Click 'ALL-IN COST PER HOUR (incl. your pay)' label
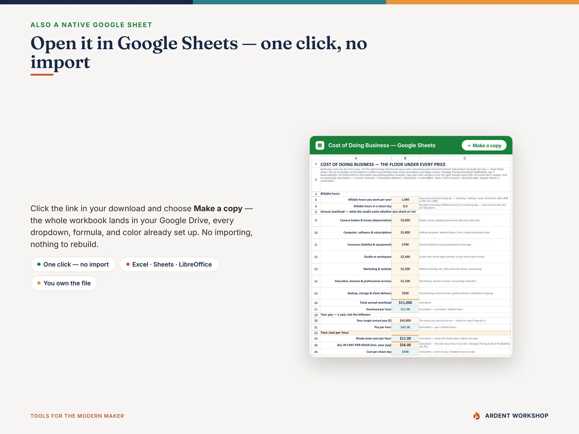Screen dimensions: 579x434 coord(364,345)
